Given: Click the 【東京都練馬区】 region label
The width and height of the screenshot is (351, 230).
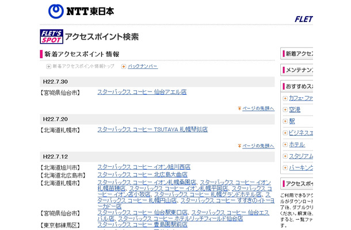Looking at the screenshot, I should click(x=60, y=225).
